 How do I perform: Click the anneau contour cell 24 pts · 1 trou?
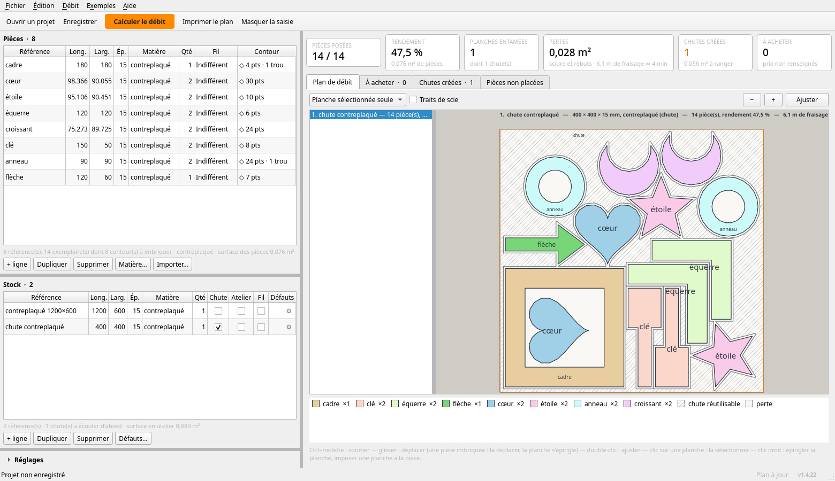[267, 161]
